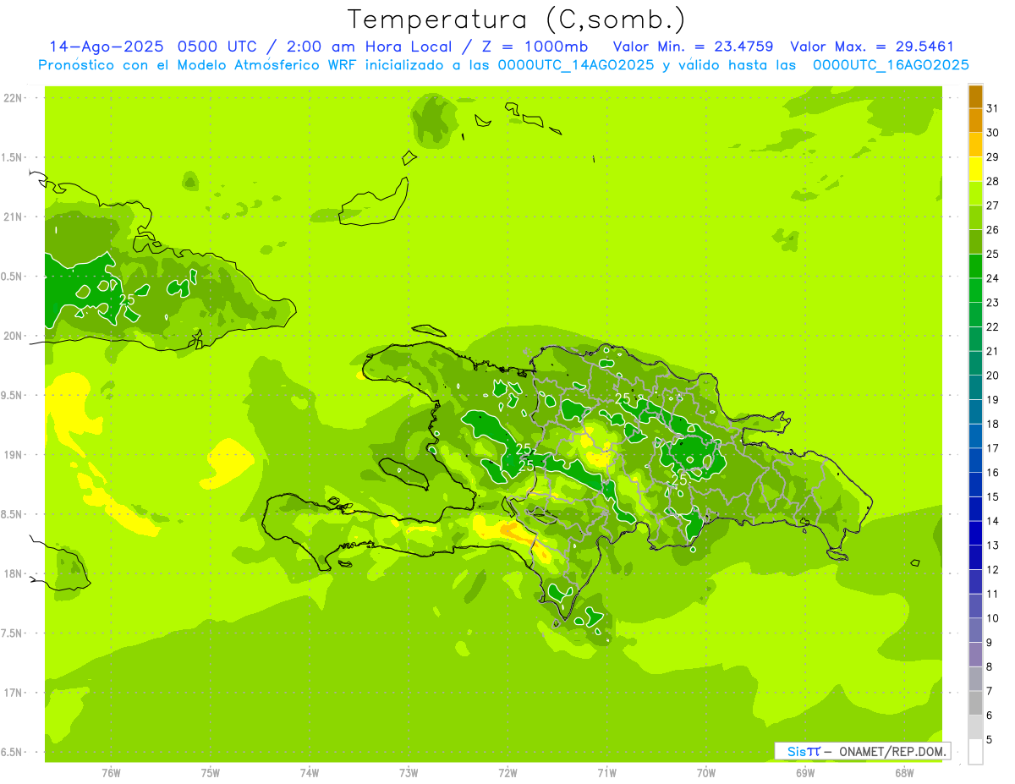
Task: Click the orange color bar segment between 30 and 31
Action: coord(975,121)
